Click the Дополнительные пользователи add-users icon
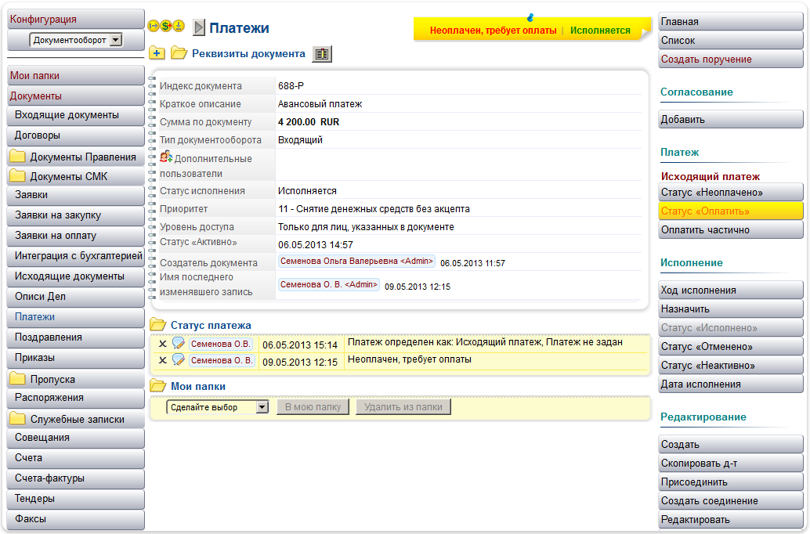 166,157
